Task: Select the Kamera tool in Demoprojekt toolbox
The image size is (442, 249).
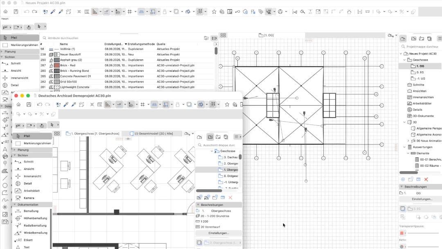Action: pos(29,198)
